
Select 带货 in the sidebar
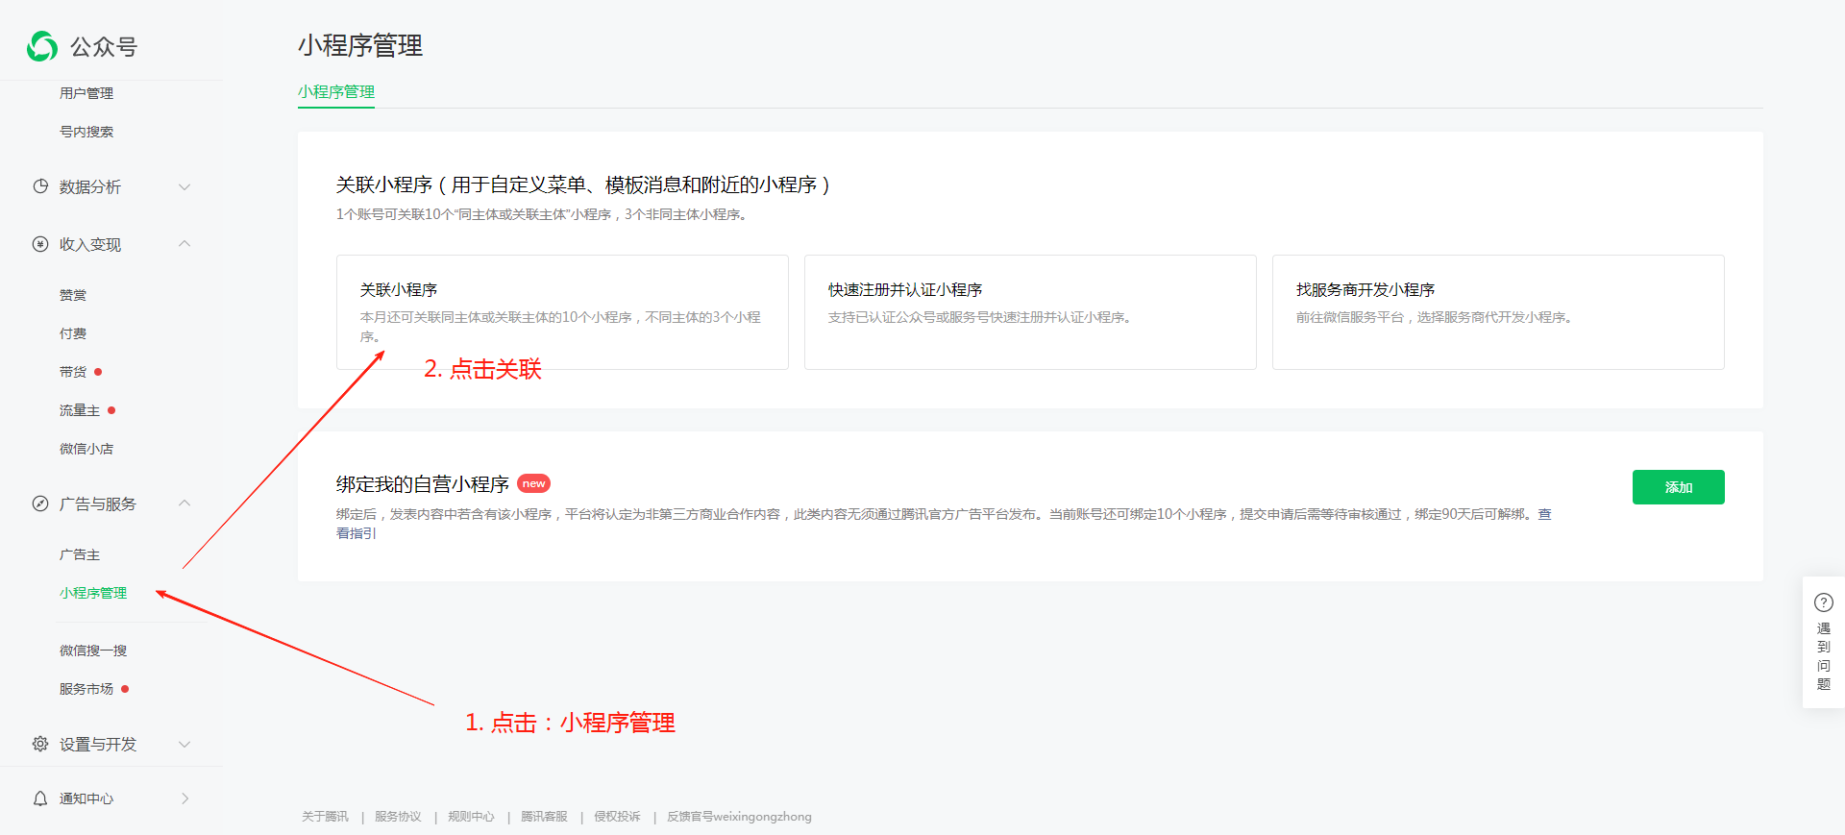(x=73, y=372)
